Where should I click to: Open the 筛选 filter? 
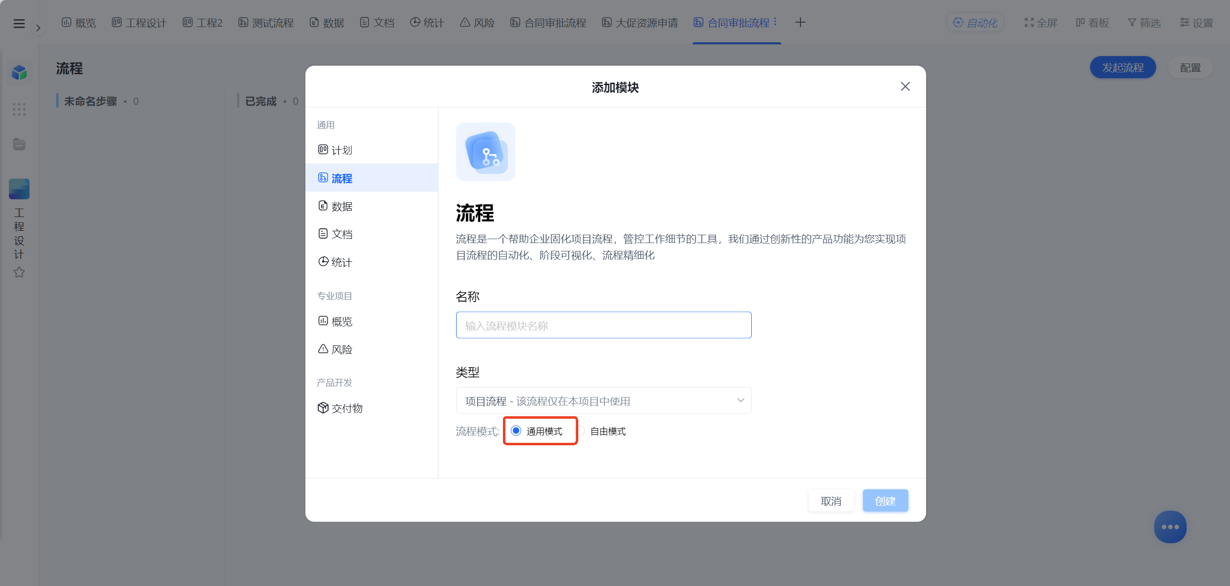click(x=1144, y=23)
